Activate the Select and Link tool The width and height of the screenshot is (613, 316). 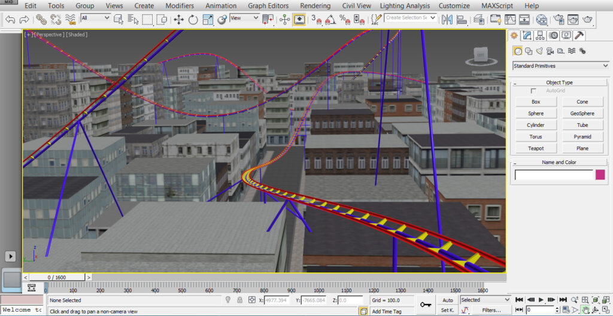pos(41,19)
